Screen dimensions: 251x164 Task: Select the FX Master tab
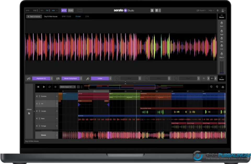(x=221, y=78)
